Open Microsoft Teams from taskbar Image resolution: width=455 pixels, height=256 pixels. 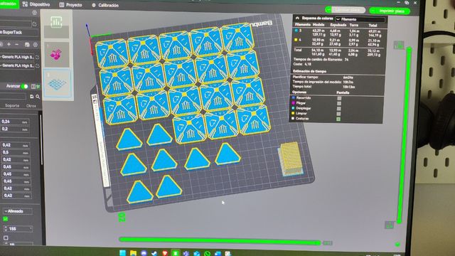(x=186, y=254)
